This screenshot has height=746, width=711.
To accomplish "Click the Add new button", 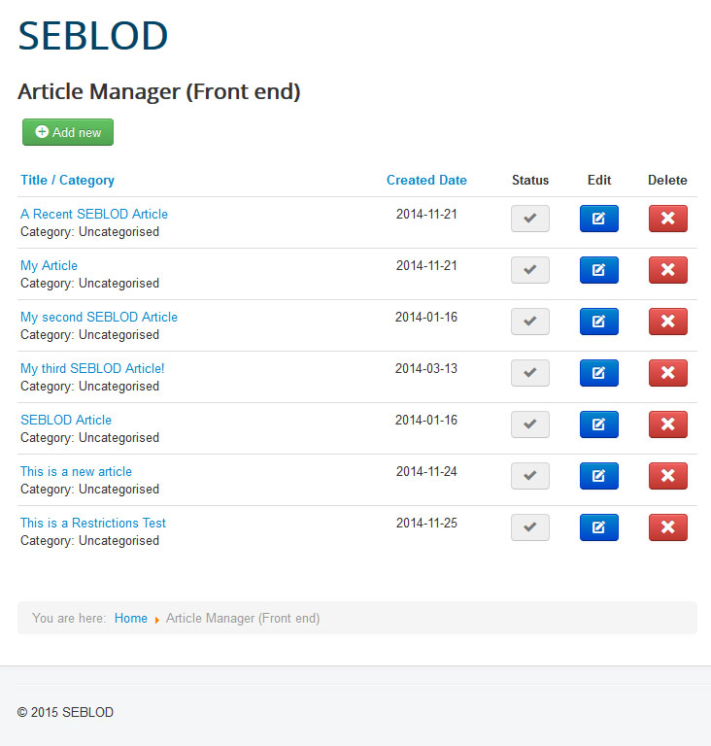I will coord(68,132).
